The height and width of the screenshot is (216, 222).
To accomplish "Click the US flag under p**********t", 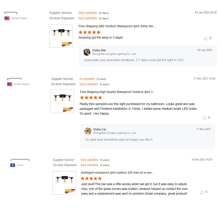I will point(10,84).
